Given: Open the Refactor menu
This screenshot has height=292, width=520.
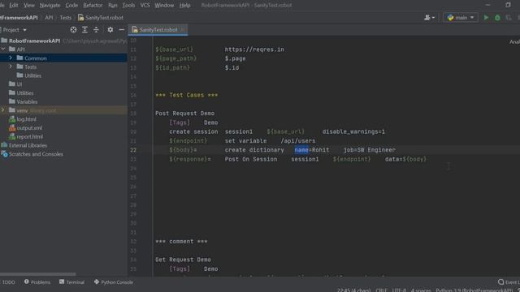Looking at the screenshot, I should [93, 6].
